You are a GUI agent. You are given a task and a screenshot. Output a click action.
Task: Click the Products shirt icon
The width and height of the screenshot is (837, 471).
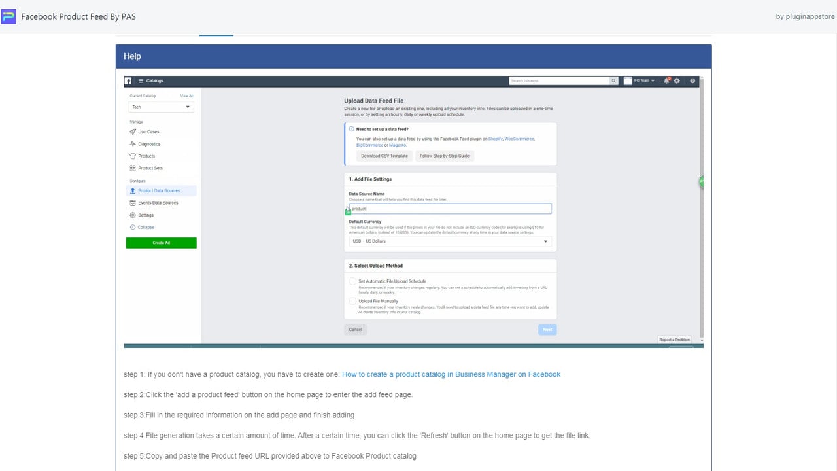(x=133, y=156)
